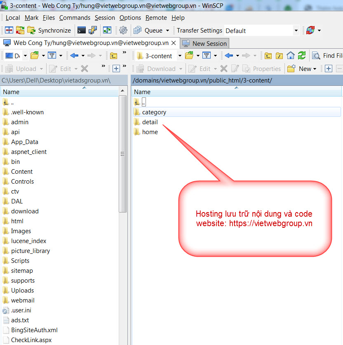
Task: Open the Commands menu
Action: (x=75, y=18)
